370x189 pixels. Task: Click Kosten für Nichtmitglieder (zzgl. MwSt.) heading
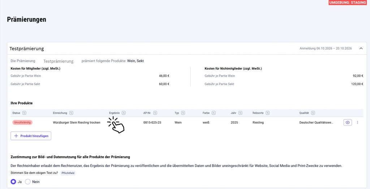pyautogui.click(x=233, y=69)
